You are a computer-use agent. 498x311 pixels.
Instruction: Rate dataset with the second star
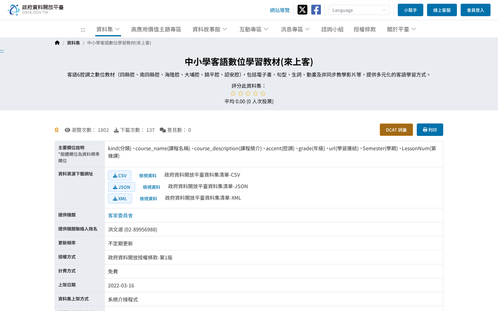pyautogui.click(x=241, y=93)
